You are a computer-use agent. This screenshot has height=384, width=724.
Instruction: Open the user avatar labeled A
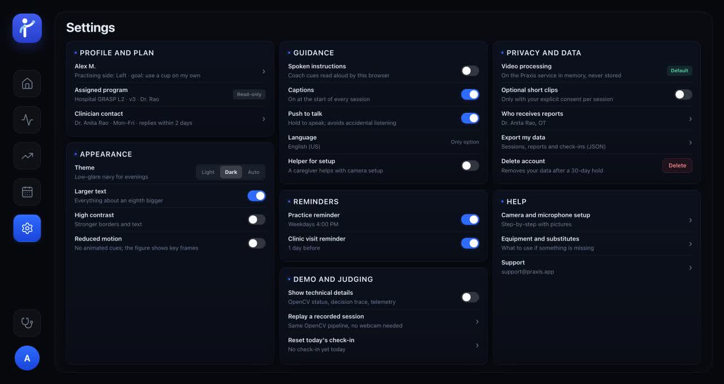point(27,358)
